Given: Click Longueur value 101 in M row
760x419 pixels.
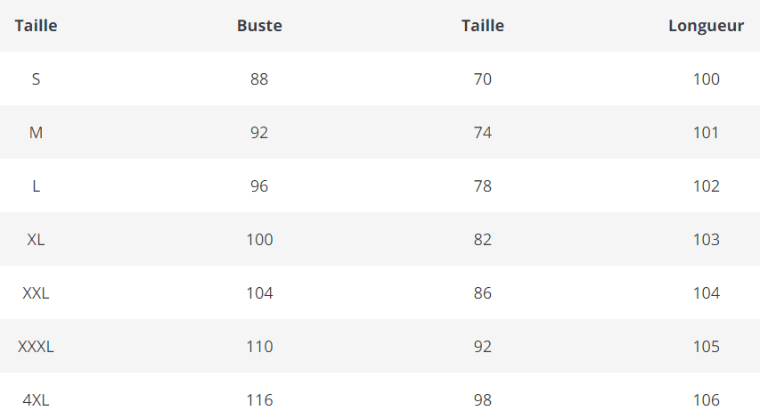Looking at the screenshot, I should click(706, 133).
